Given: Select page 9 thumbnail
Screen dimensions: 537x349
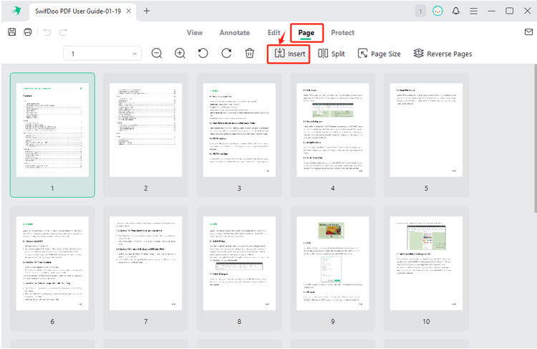Looking at the screenshot, I should click(x=333, y=268).
